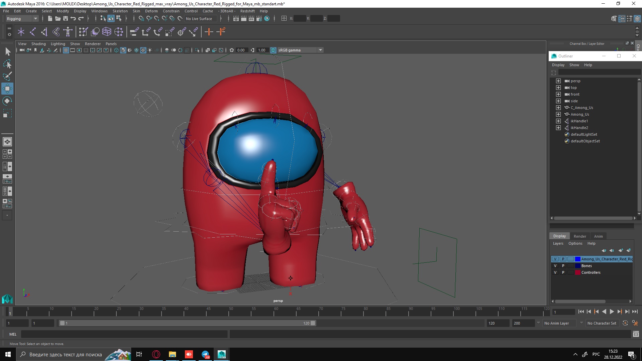642x361 pixels.
Task: Open the viewport Shading menu
Action: point(38,44)
